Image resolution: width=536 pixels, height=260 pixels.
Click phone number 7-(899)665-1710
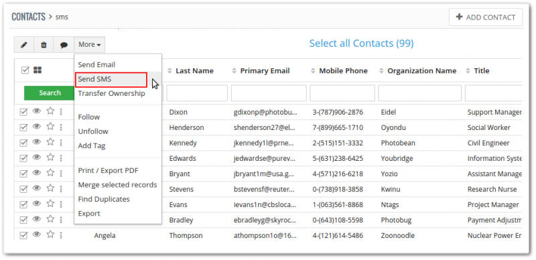(338, 127)
